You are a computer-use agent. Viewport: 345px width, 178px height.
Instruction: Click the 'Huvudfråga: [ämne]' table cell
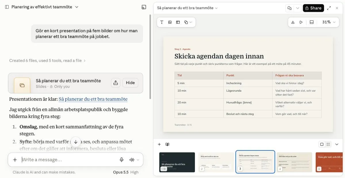[248, 104]
